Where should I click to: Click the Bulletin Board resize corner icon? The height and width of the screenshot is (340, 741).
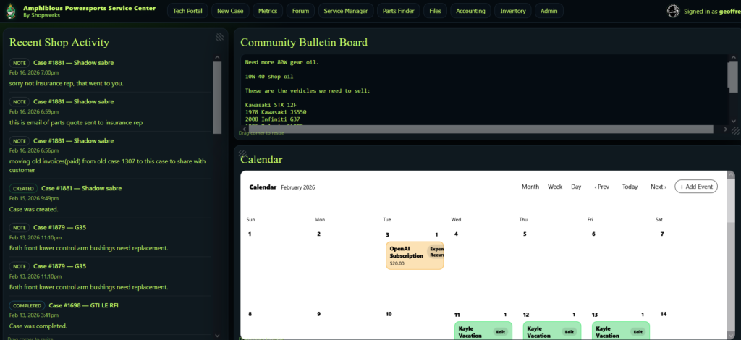(x=734, y=131)
